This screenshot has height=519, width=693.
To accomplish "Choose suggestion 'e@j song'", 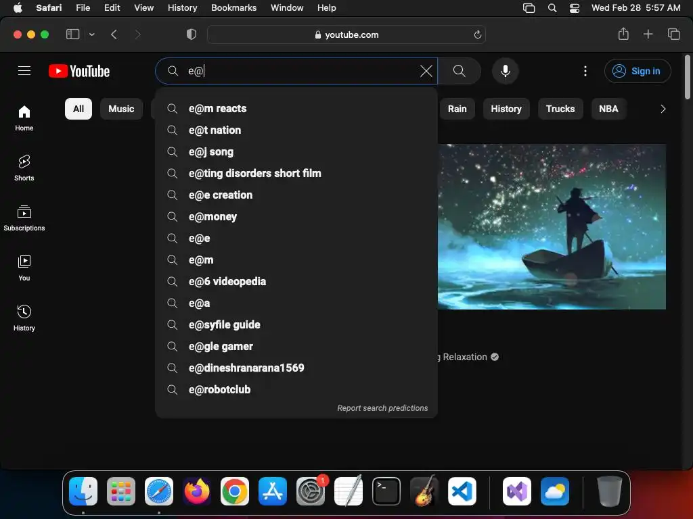I will [296, 152].
